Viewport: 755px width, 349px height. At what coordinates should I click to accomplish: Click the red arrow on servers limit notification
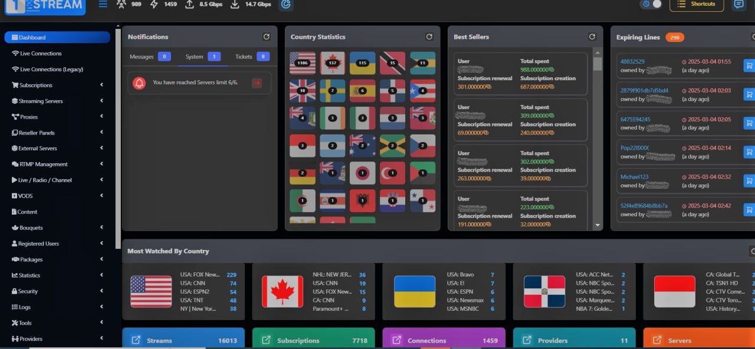click(257, 83)
